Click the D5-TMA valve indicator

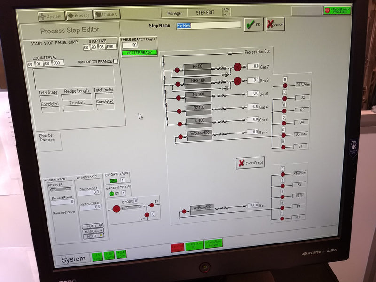pos(283,135)
